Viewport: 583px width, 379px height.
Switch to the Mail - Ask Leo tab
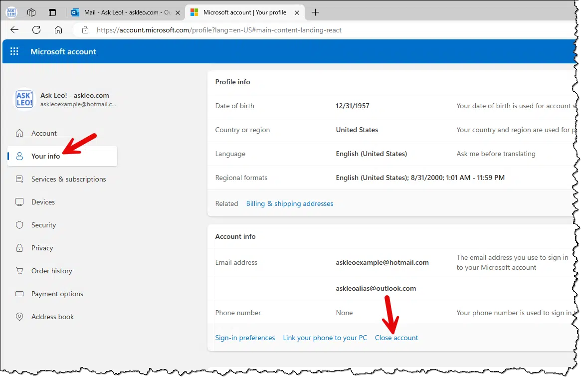coord(126,12)
